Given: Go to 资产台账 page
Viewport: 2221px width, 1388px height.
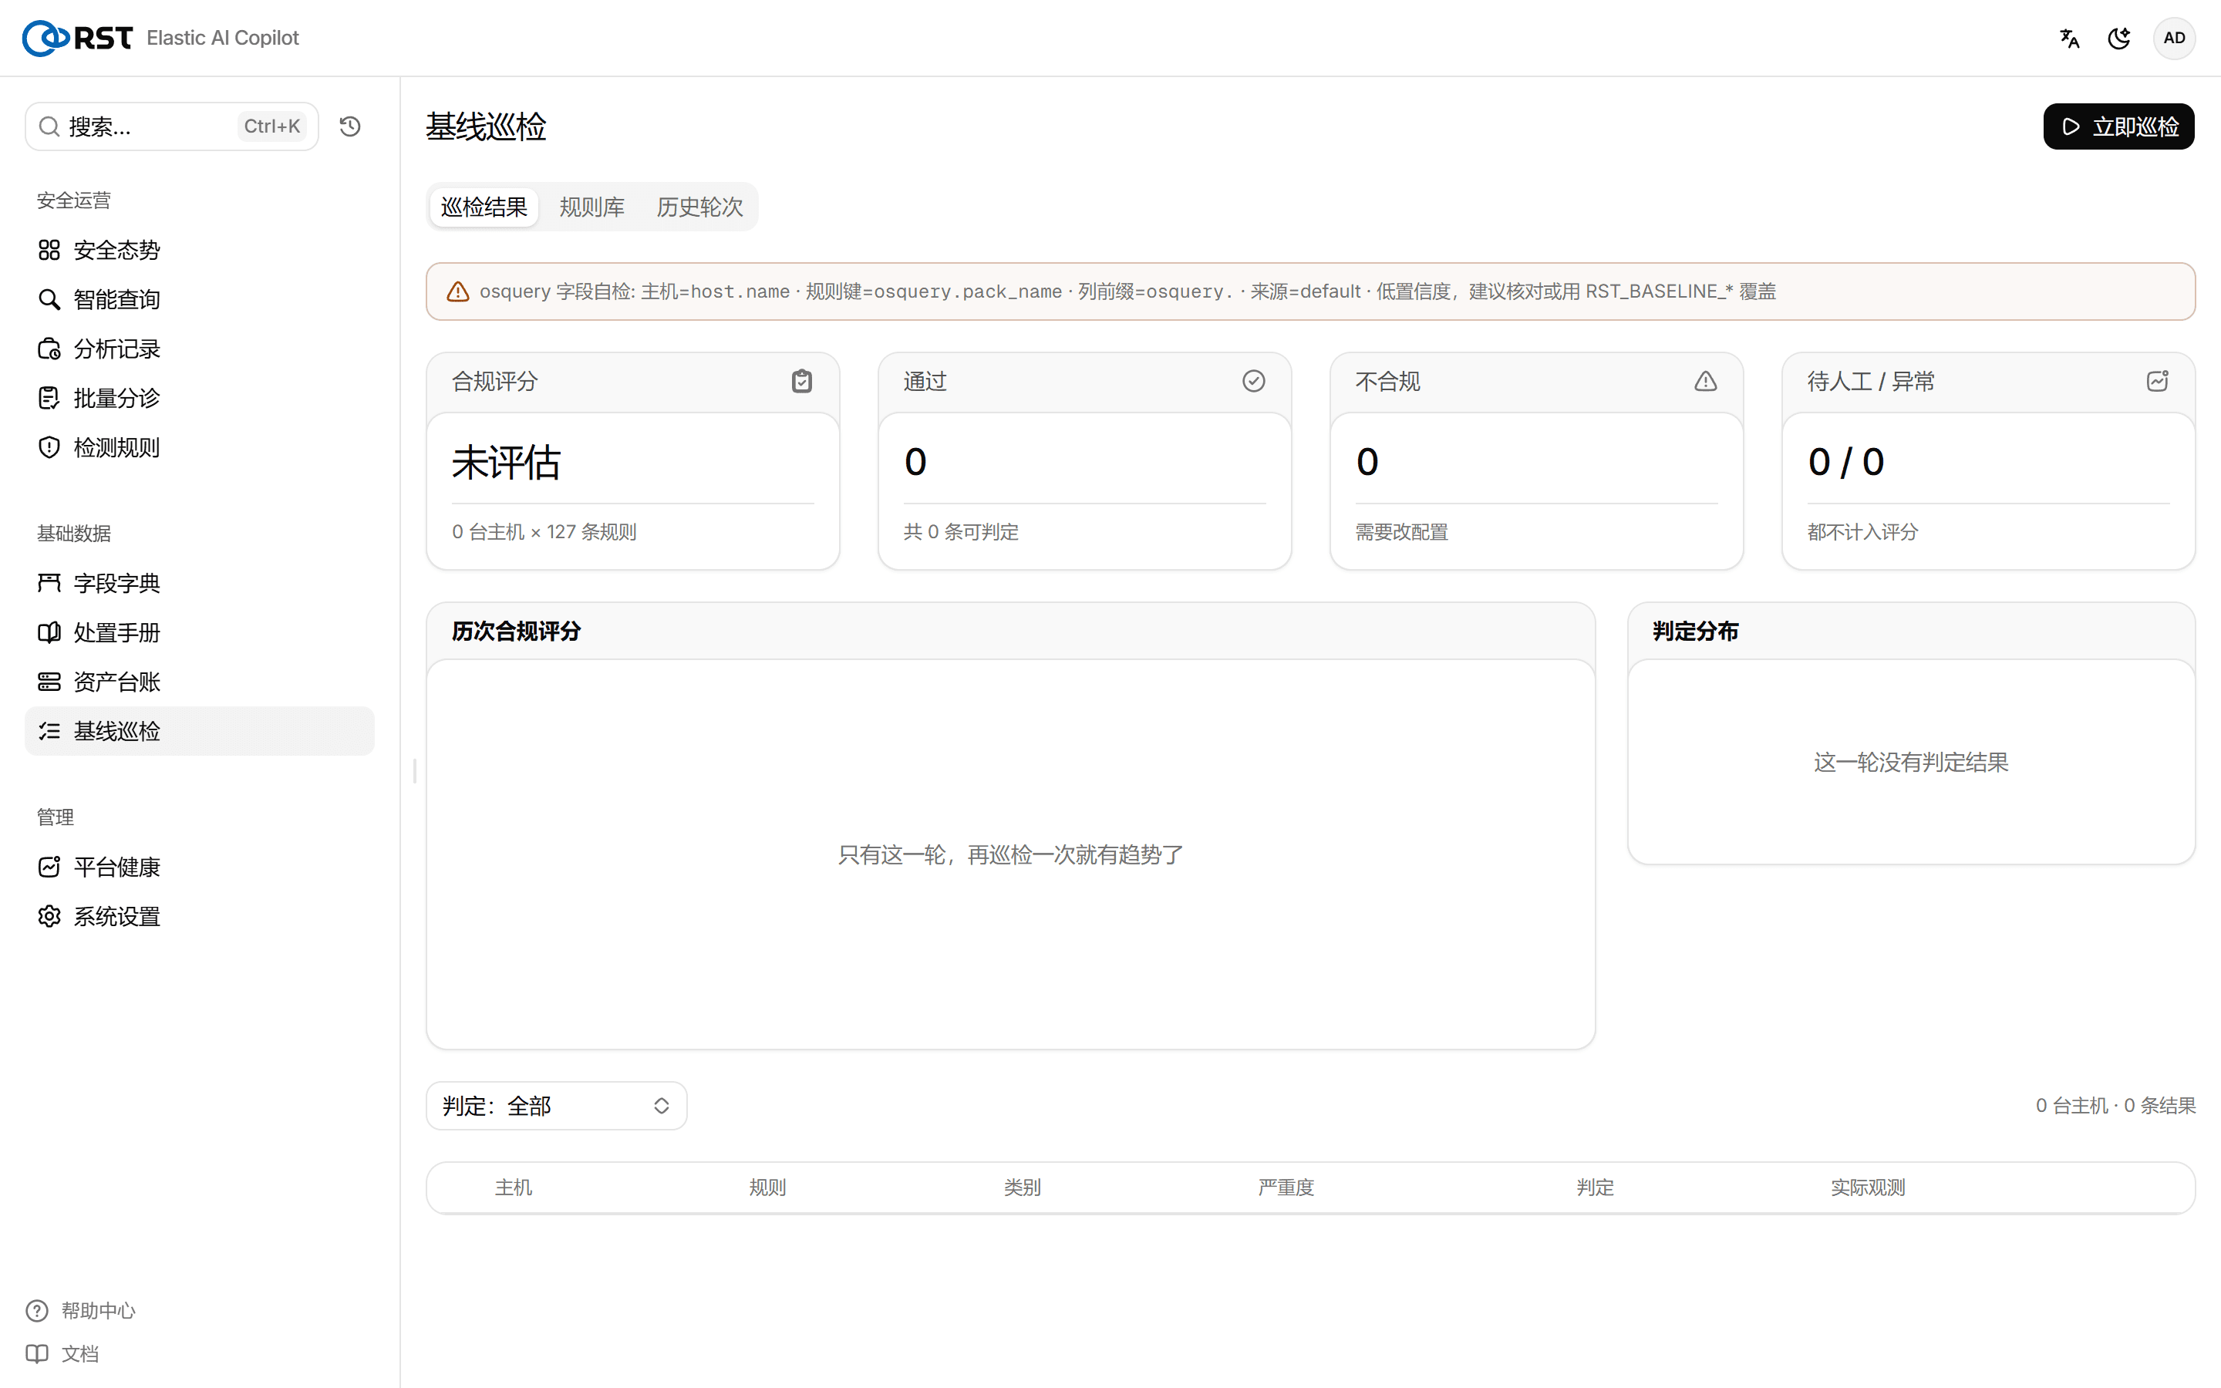Looking at the screenshot, I should click(x=199, y=682).
